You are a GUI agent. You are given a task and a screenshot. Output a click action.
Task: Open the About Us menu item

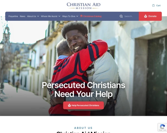31,16
